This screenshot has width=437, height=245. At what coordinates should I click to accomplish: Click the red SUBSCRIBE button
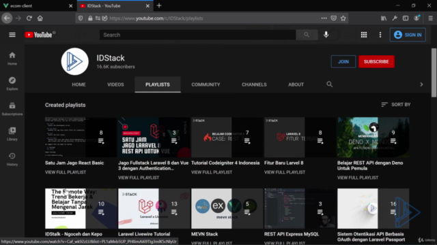pos(376,62)
